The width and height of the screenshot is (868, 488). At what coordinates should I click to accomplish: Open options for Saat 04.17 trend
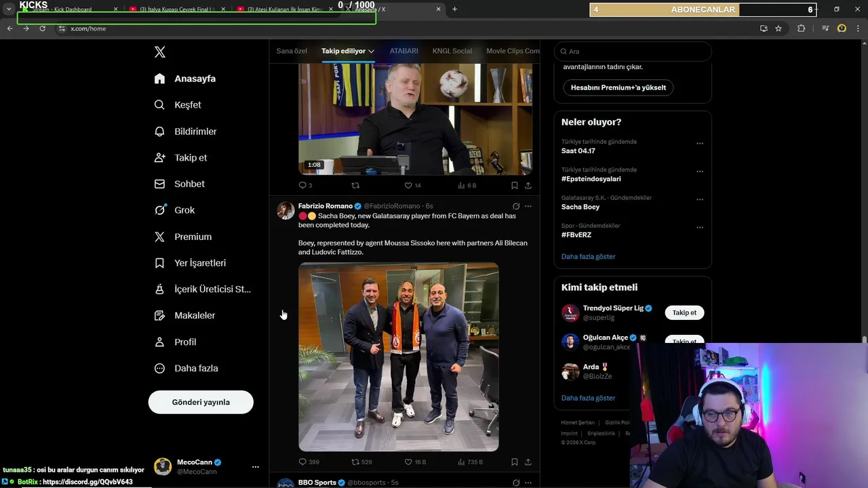tap(700, 144)
